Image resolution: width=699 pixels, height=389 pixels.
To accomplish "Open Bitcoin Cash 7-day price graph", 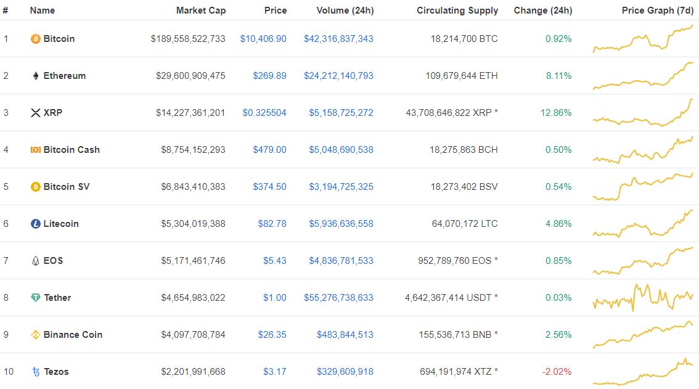I will click(643, 150).
